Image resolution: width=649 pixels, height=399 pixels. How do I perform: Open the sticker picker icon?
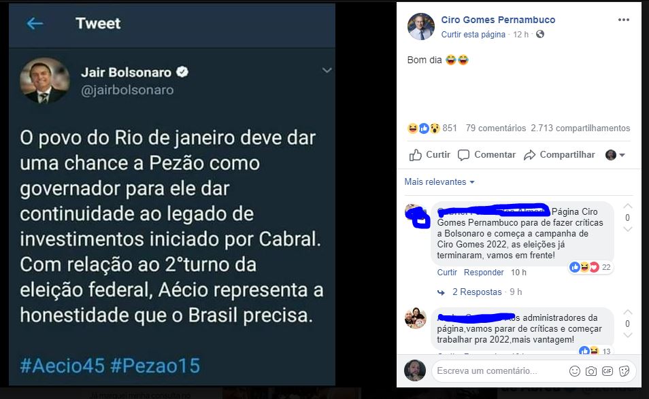[x=624, y=371]
